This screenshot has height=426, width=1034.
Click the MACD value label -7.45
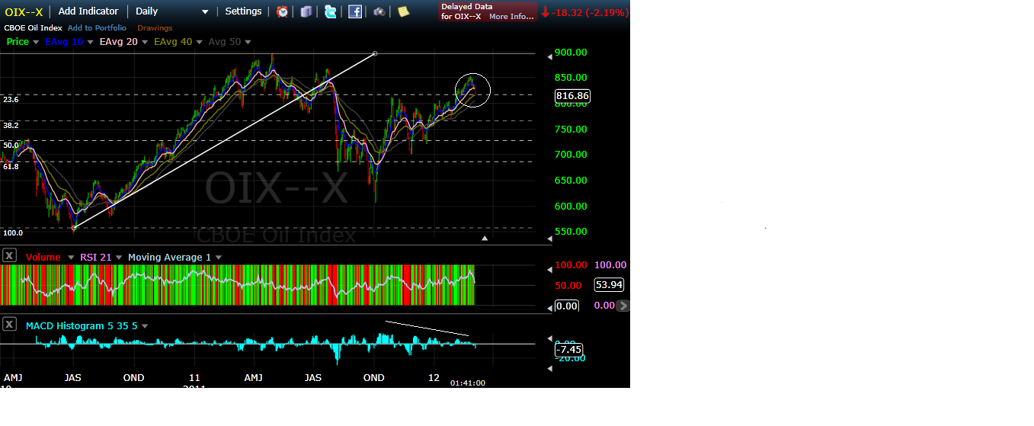(x=569, y=349)
